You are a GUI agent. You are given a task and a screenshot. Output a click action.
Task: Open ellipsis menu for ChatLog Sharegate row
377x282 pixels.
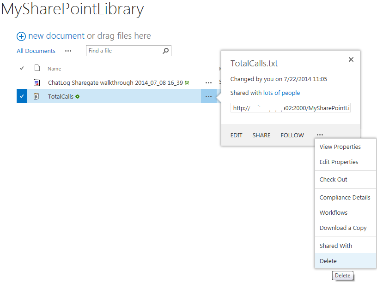(x=208, y=83)
